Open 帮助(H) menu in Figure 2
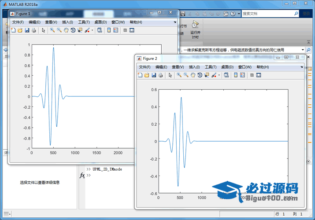Image resolution: width=315 pixels, height=220 pixels. point(263,67)
